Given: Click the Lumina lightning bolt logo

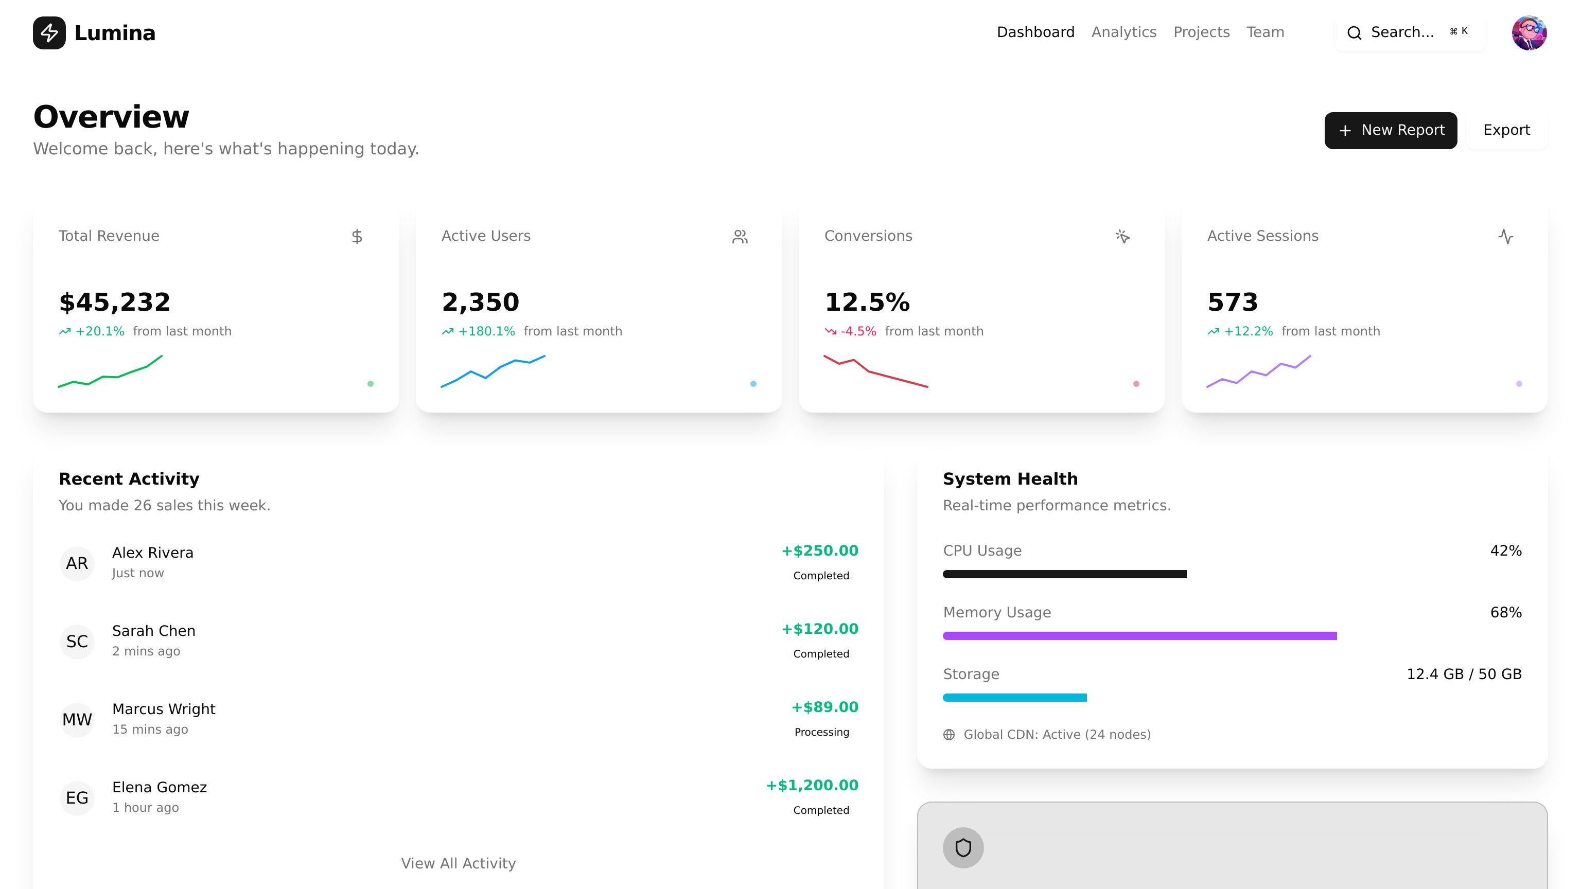Looking at the screenshot, I should 49,32.
